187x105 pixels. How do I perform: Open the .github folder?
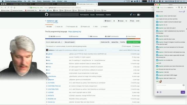50,54
